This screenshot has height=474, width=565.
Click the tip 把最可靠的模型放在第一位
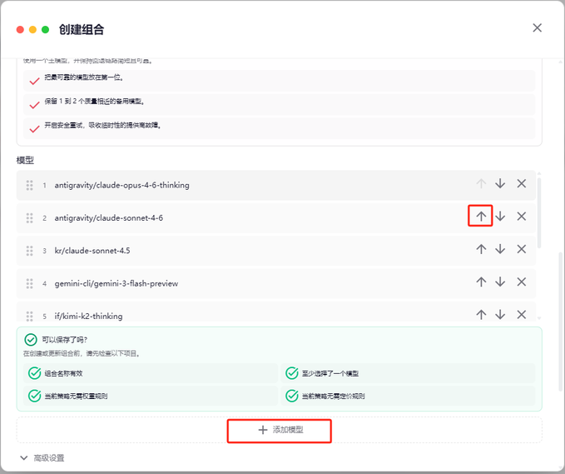pos(280,81)
